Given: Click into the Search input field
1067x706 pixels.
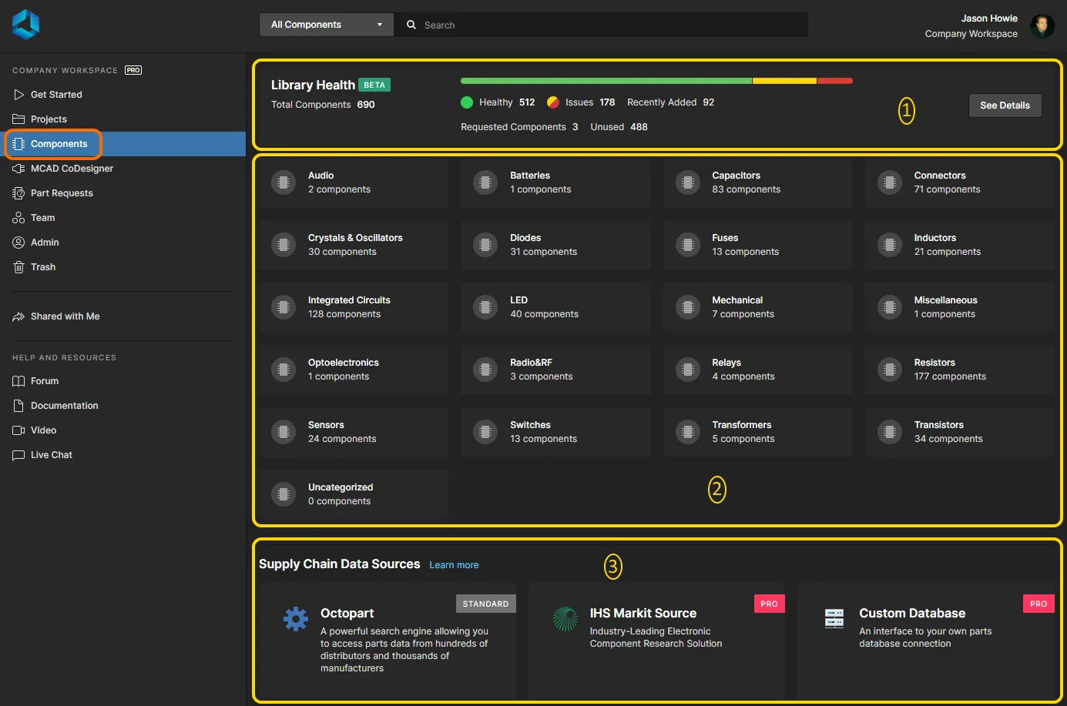Looking at the screenshot, I should [x=601, y=25].
